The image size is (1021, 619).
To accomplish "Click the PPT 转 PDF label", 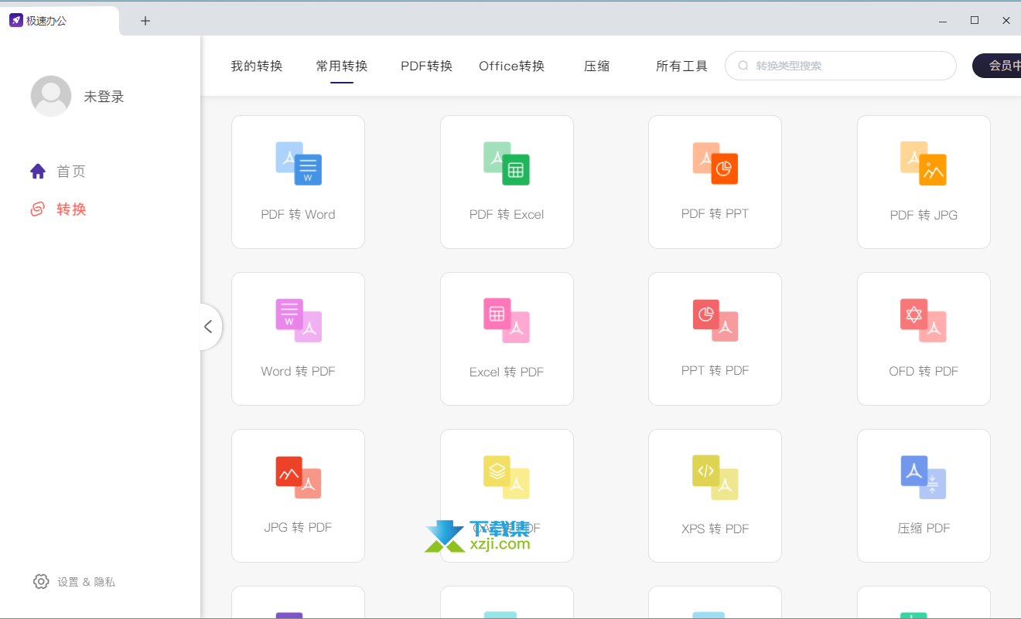I will (x=715, y=370).
